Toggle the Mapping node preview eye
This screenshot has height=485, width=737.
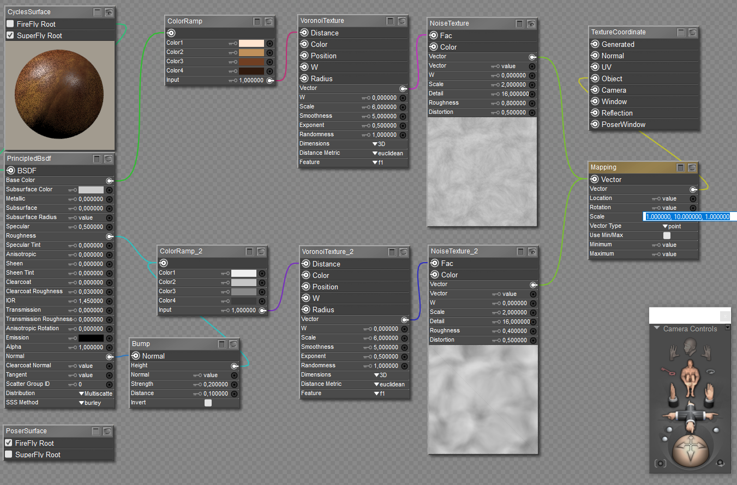692,167
